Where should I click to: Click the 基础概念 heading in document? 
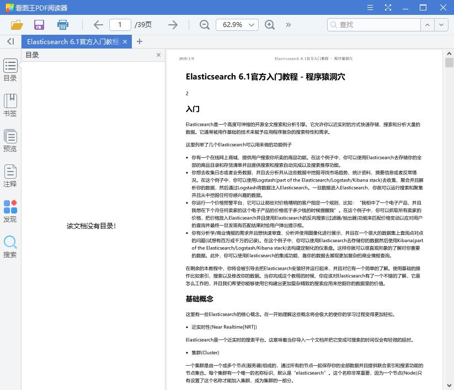click(x=200, y=299)
